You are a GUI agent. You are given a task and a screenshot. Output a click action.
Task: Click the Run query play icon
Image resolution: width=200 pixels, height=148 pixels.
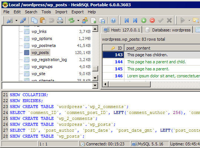coord(183,20)
